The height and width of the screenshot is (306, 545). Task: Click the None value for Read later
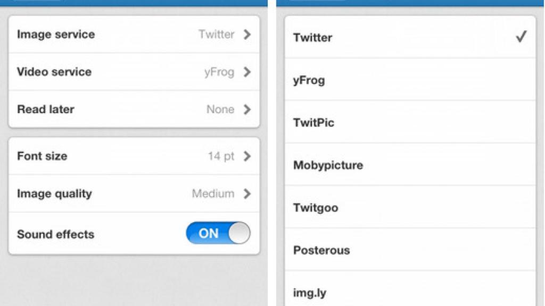(220, 109)
